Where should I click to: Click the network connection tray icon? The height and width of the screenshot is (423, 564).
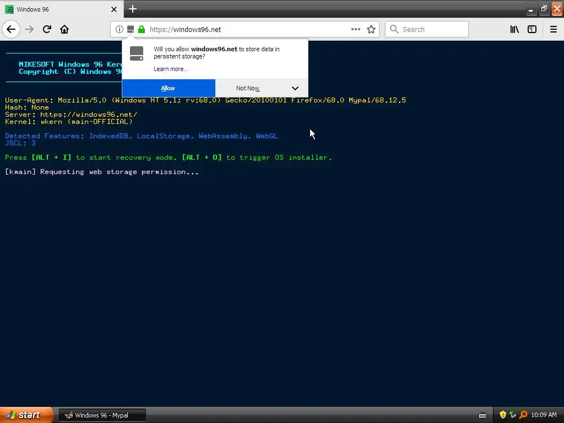click(x=513, y=415)
